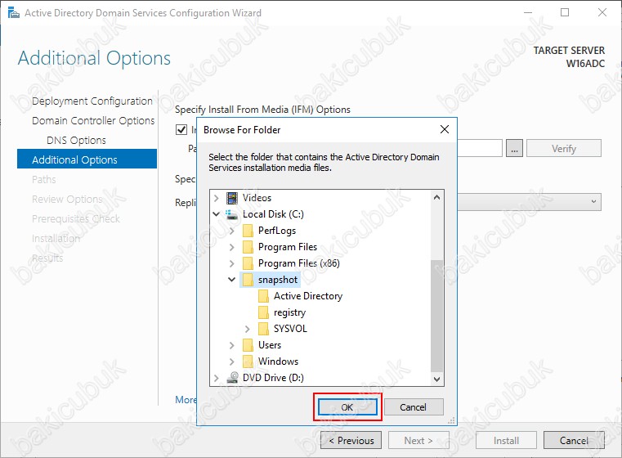The image size is (622, 458).
Task: Close the Browse For Folder dialog
Action: click(445, 129)
